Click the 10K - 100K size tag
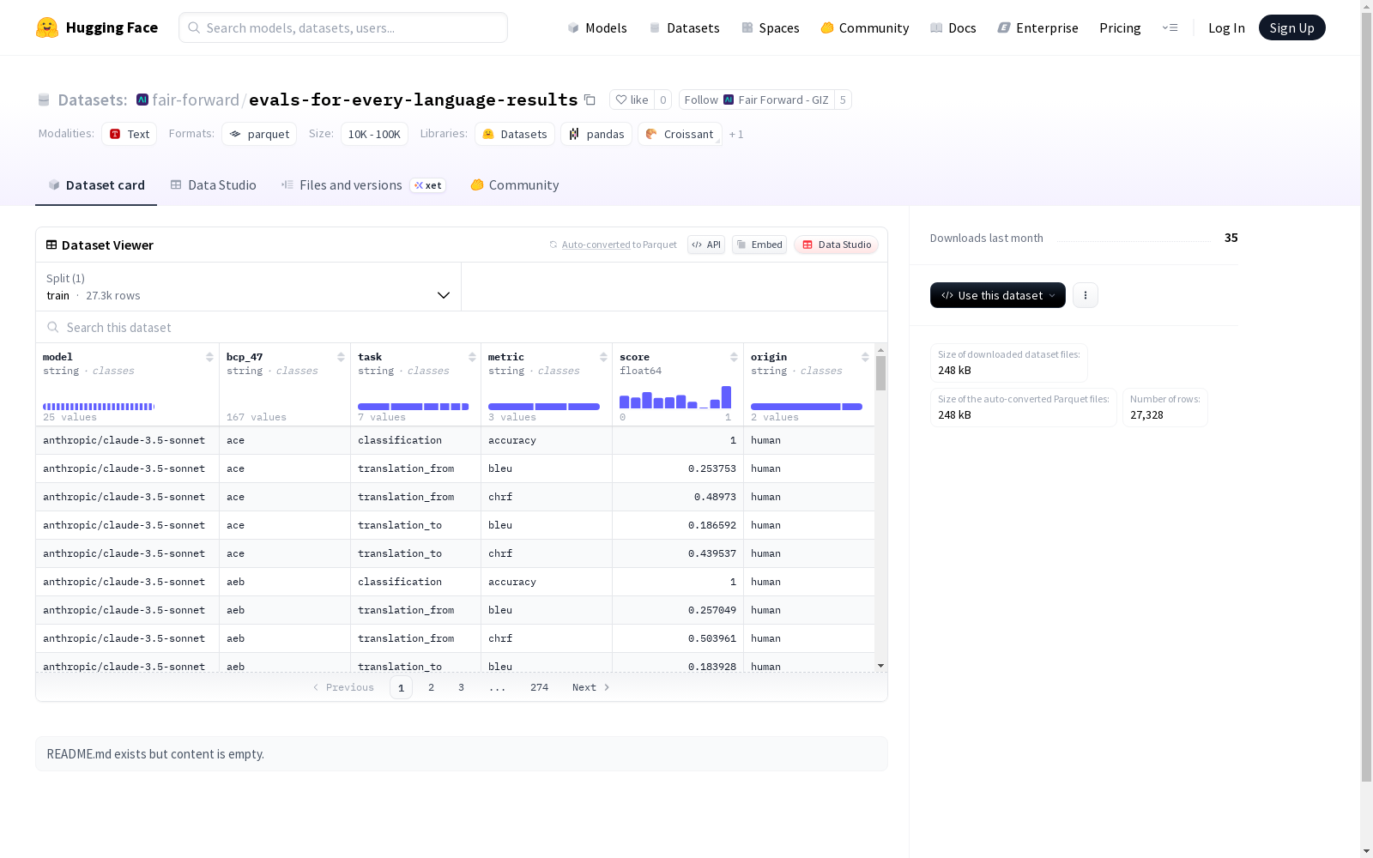This screenshot has width=1373, height=858. 374,134
